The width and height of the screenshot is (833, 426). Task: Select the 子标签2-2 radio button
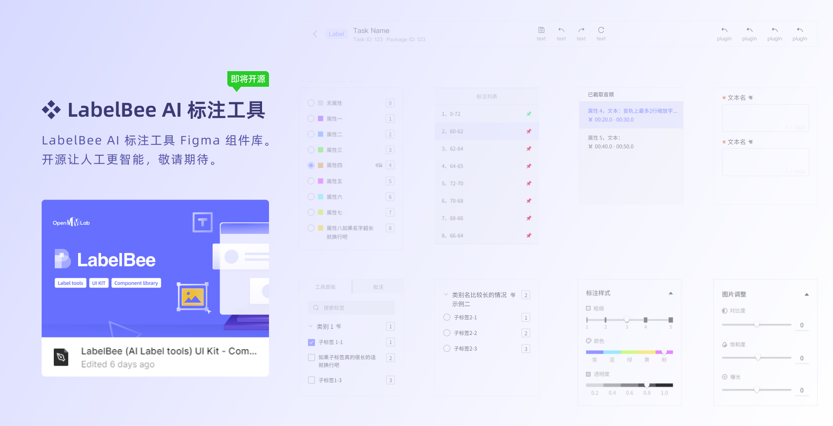(x=447, y=333)
